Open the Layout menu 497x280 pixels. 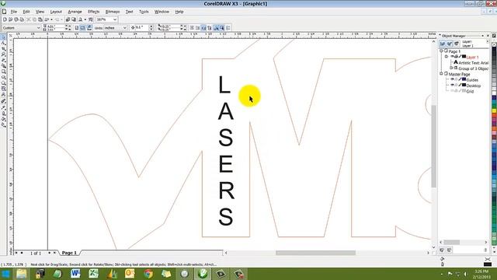[56, 12]
